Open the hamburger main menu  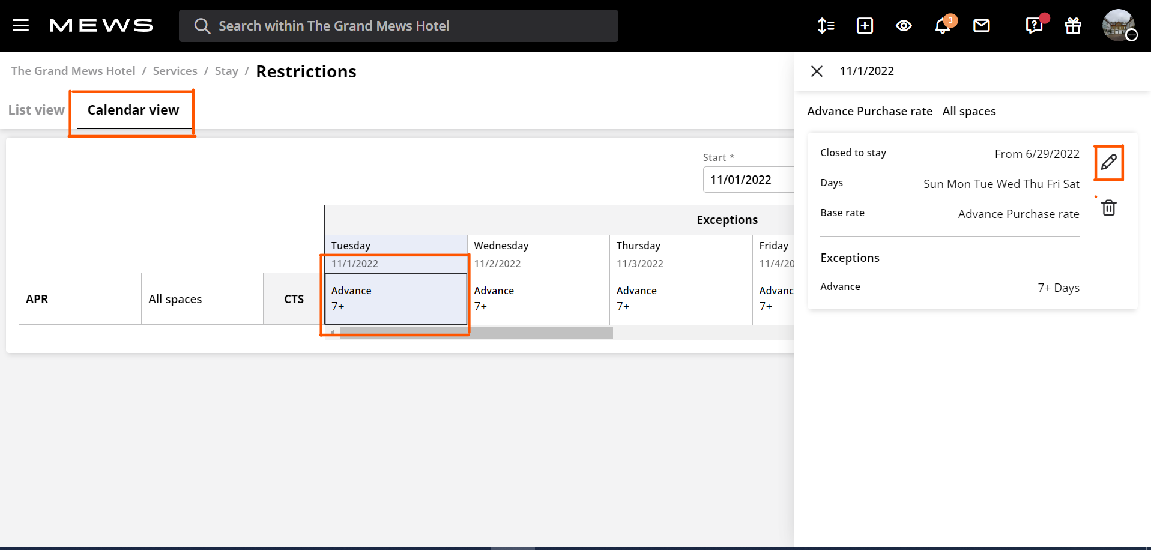(21, 25)
